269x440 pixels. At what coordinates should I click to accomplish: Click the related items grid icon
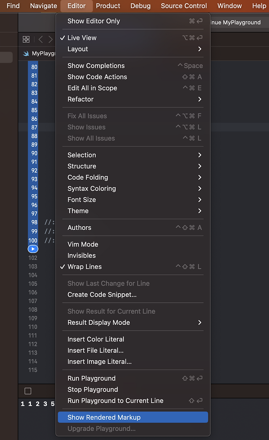click(x=26, y=39)
